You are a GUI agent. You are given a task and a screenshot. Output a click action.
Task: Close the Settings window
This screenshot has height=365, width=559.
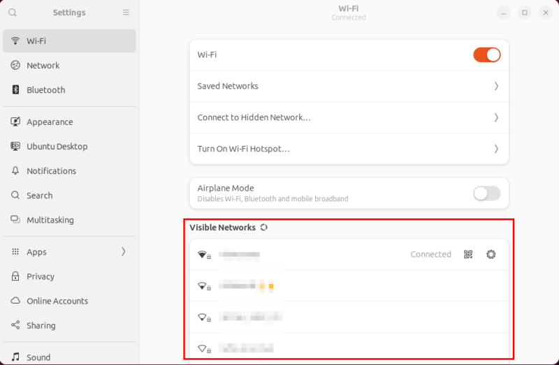546,13
